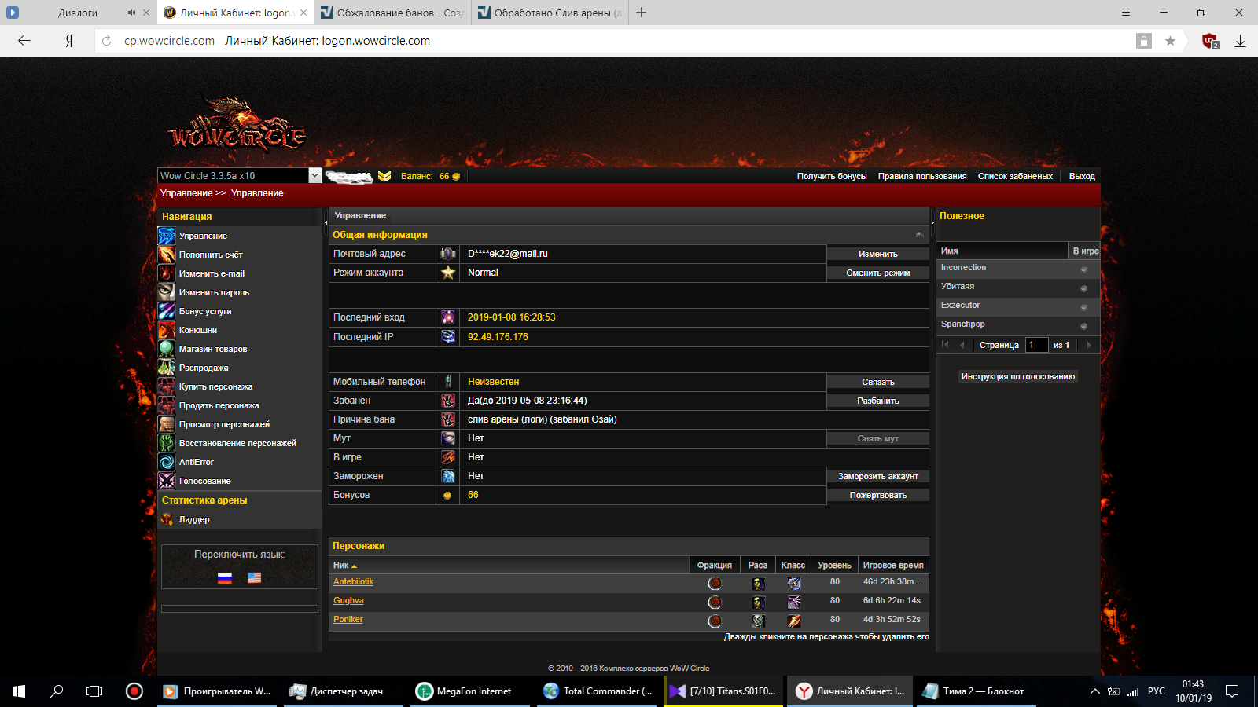The image size is (1258, 707).
Task: Open the Wow Circle 3.3.5a x10 realm dropdown
Action: click(x=314, y=176)
